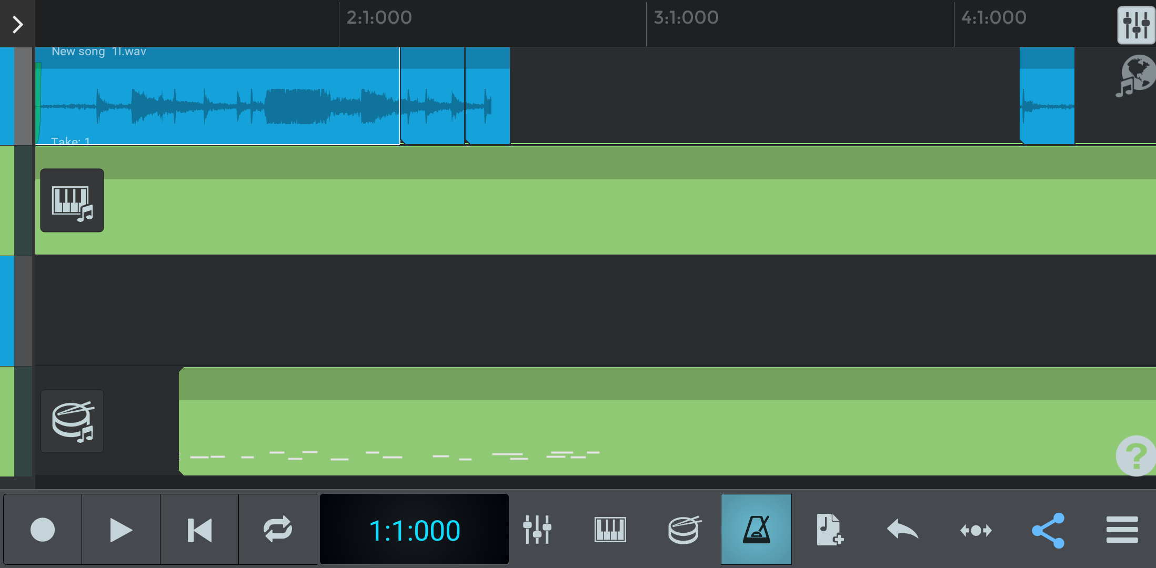Tap the Take: 1 label on the clip
This screenshot has height=568, width=1156.
(71, 140)
